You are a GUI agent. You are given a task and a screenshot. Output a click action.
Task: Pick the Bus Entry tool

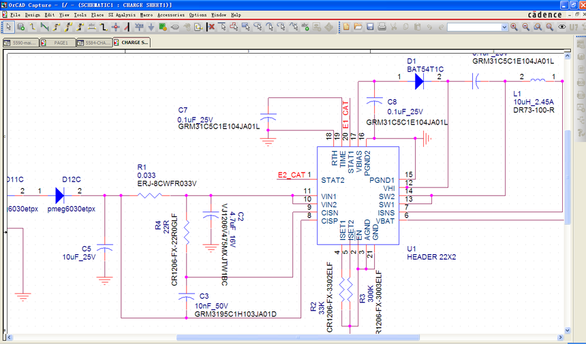point(127,27)
